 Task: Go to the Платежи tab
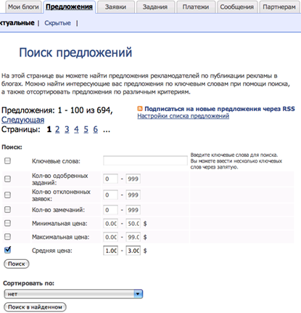point(196,7)
